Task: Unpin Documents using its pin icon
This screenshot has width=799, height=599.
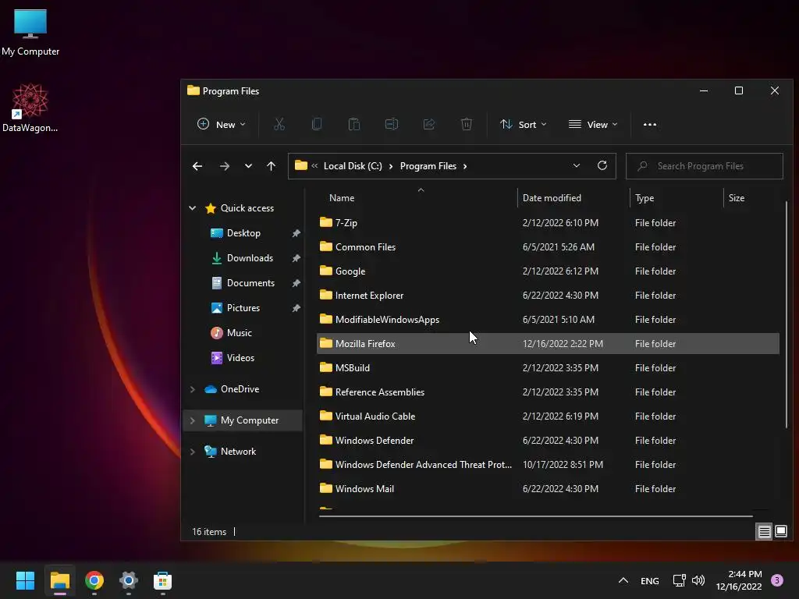Action: [296, 283]
